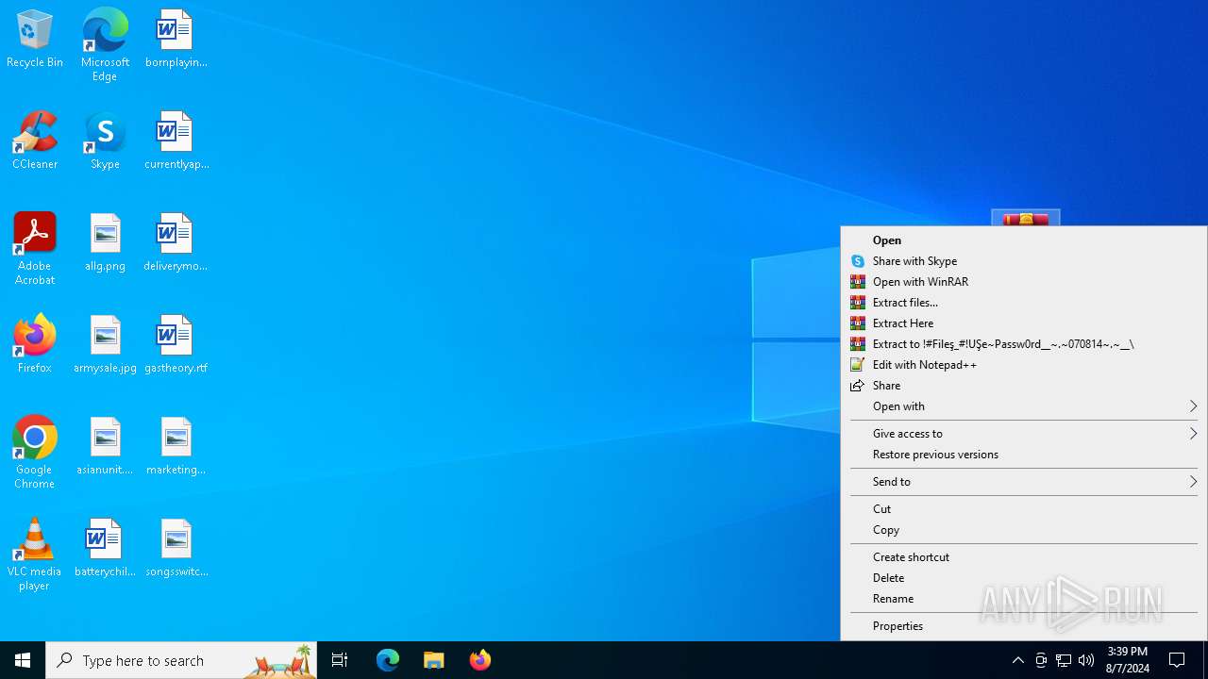Select the Microsoft Edge desktop shortcut
Viewport: 1208px width, 679px height.
click(x=105, y=44)
